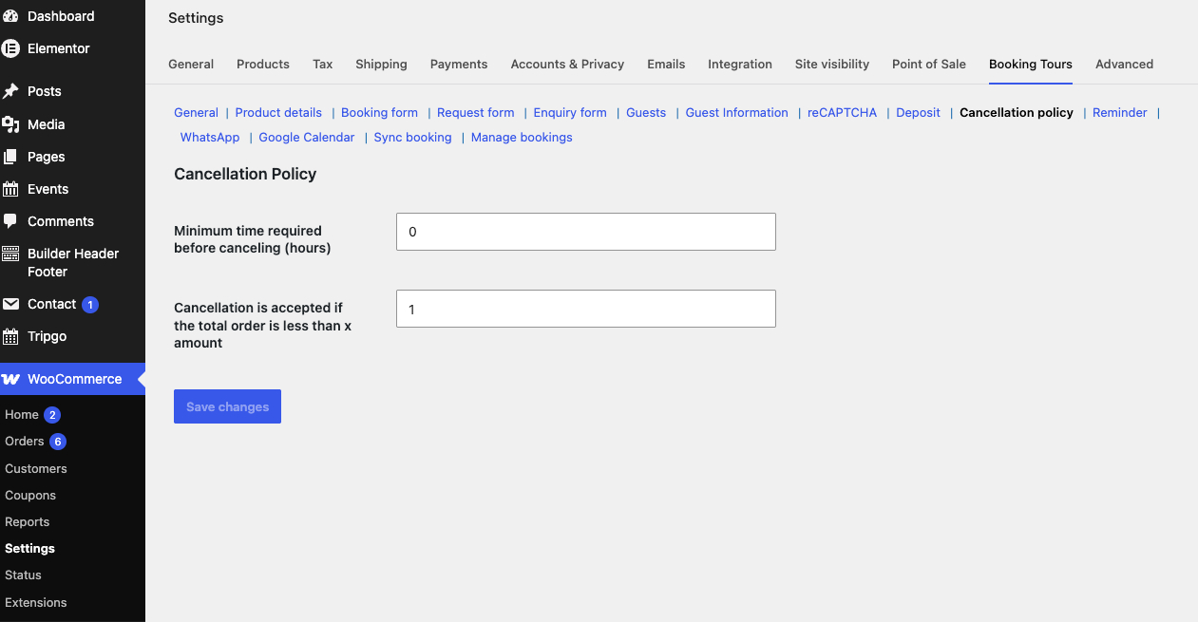
Task: Open WhatsApp section link
Action: [210, 137]
